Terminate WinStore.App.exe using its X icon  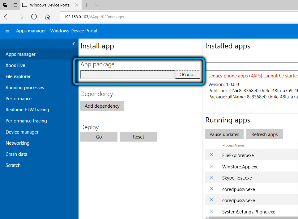click(211, 166)
